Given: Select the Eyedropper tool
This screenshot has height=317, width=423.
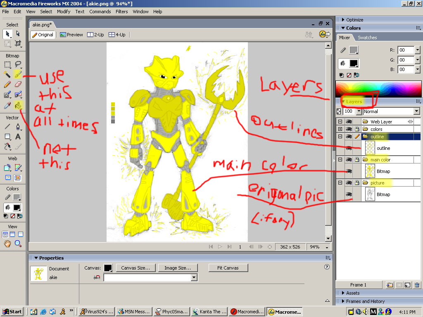Looking at the screenshot, I should pos(7,105).
